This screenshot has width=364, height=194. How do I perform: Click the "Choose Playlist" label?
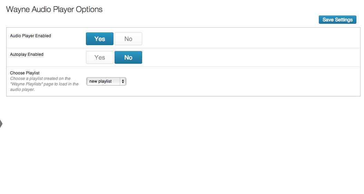(x=24, y=73)
